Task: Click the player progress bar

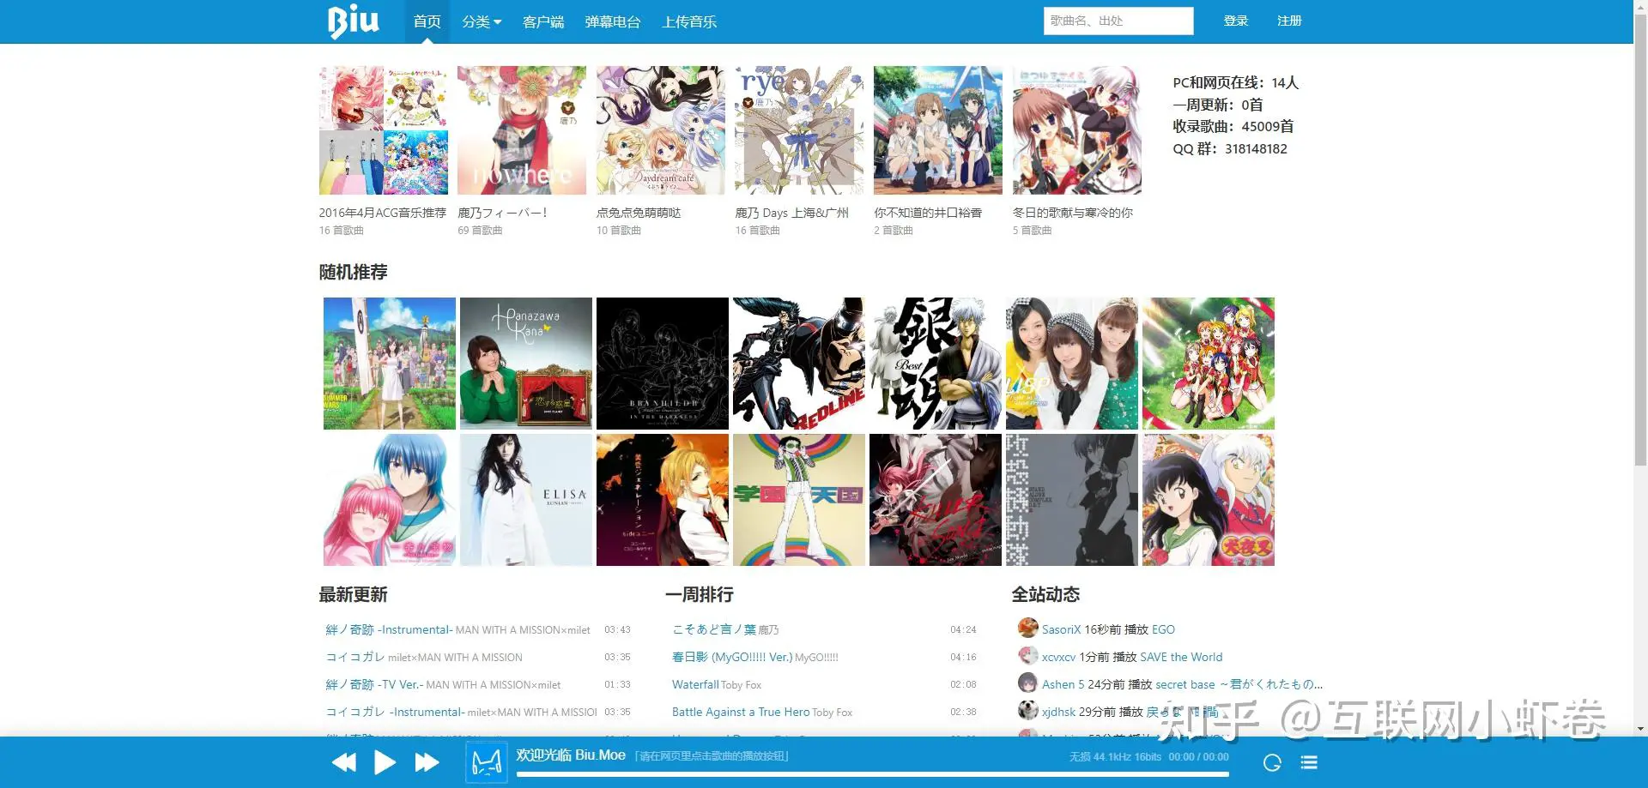Action: [872, 774]
